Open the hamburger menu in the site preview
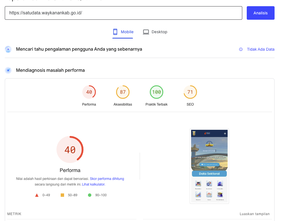The height and width of the screenshot is (221, 283). [x=225, y=133]
